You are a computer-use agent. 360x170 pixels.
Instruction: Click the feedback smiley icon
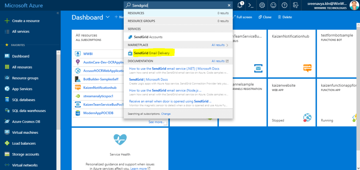click(x=273, y=5)
